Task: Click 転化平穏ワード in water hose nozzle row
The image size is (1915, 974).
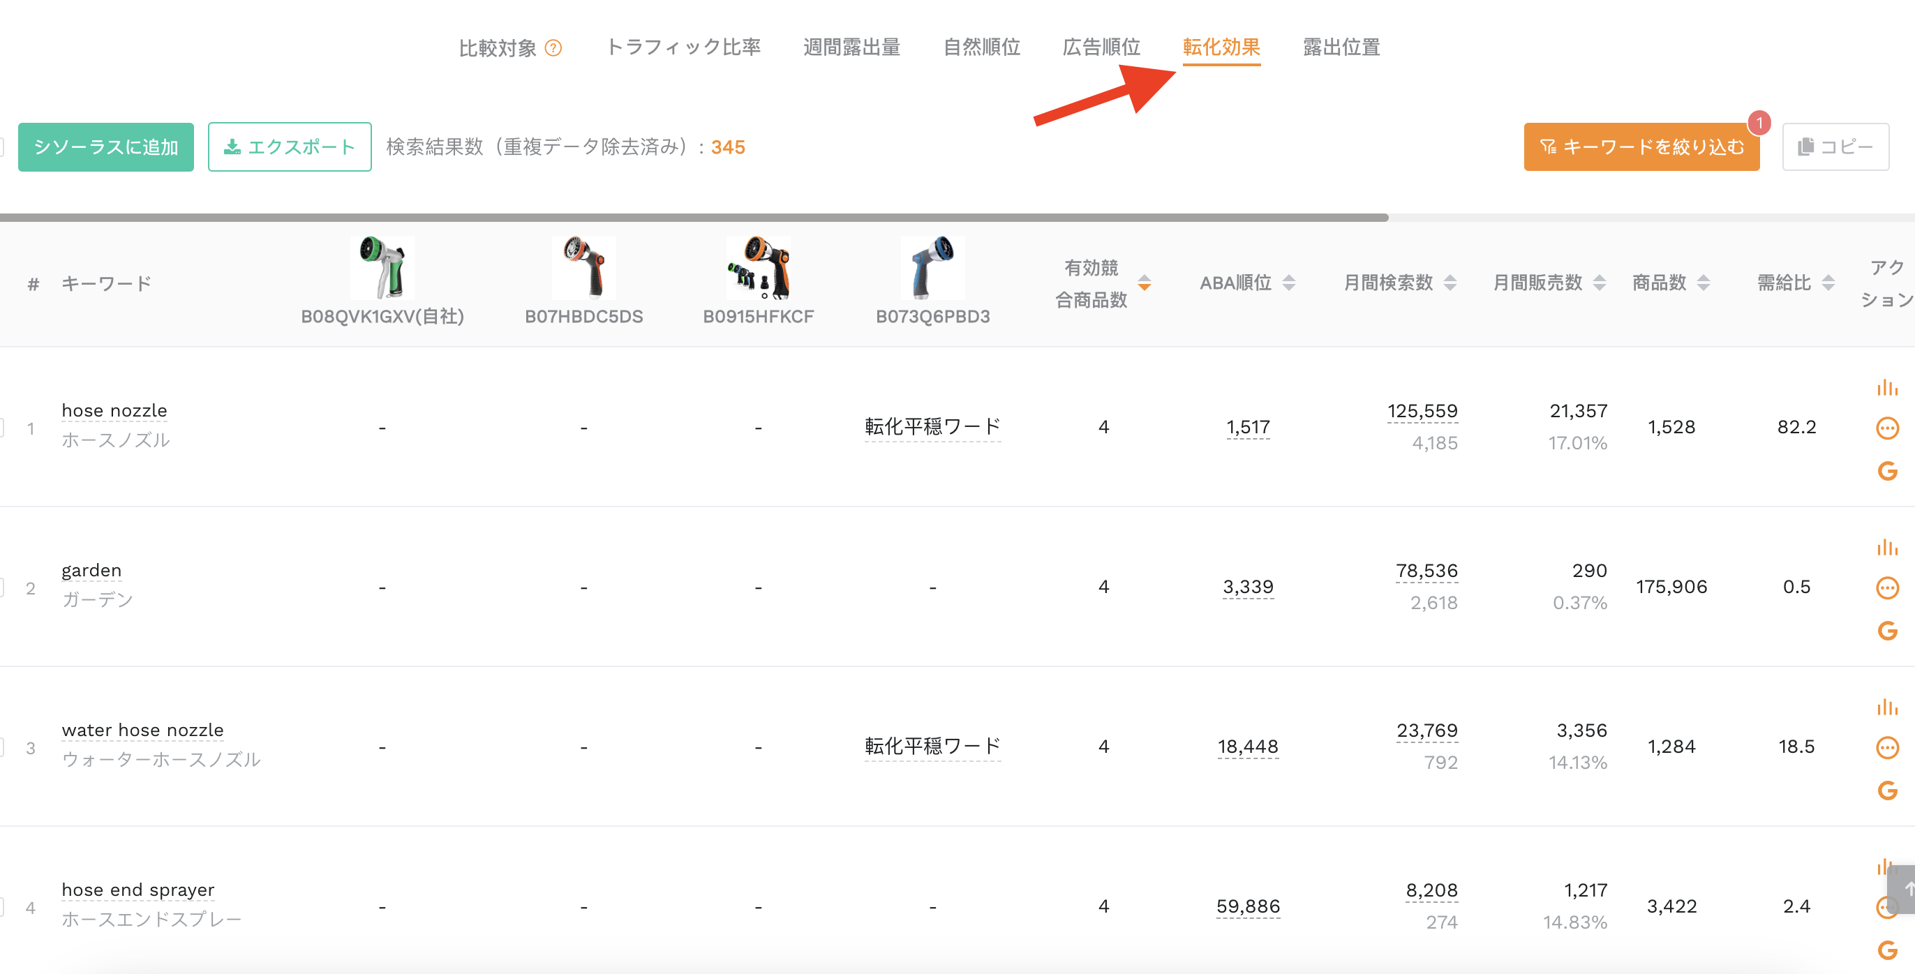Action: [932, 746]
